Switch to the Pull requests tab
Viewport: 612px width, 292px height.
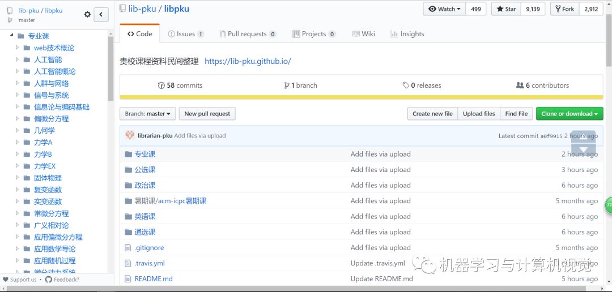coord(248,34)
